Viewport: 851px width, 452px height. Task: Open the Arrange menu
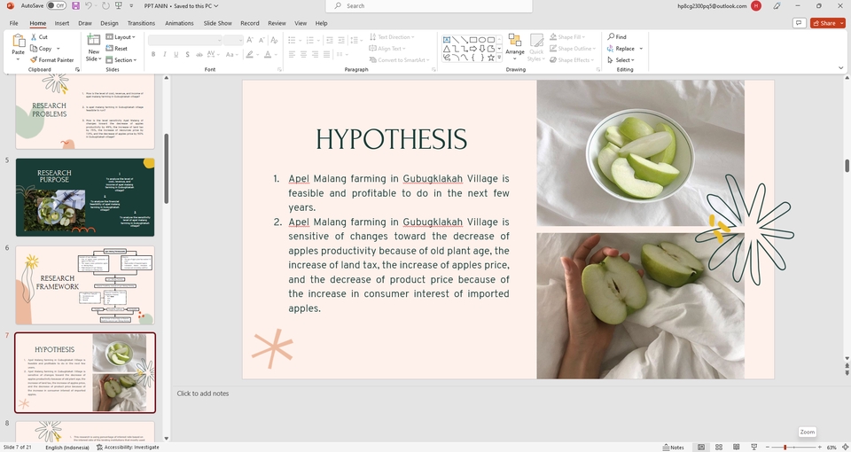pos(515,46)
